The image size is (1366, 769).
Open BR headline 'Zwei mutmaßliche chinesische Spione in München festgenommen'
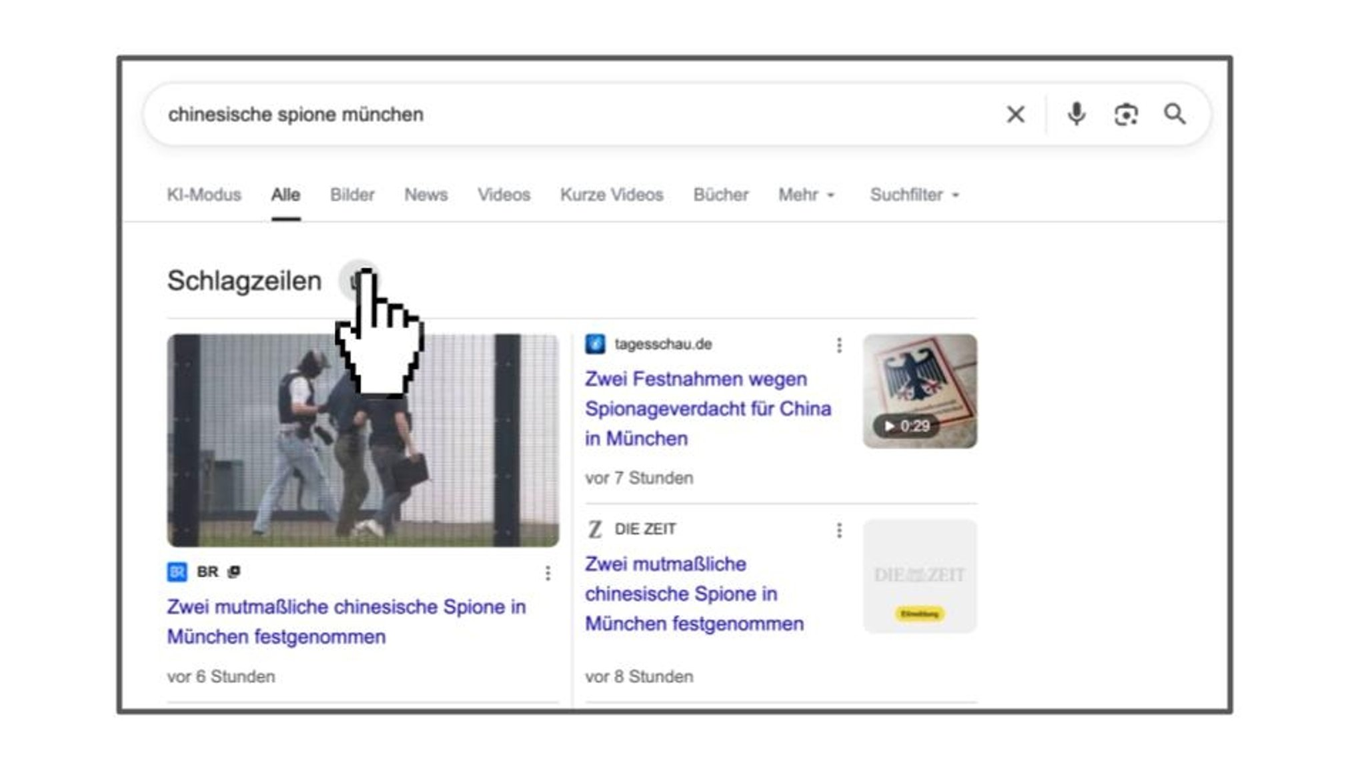tap(346, 622)
